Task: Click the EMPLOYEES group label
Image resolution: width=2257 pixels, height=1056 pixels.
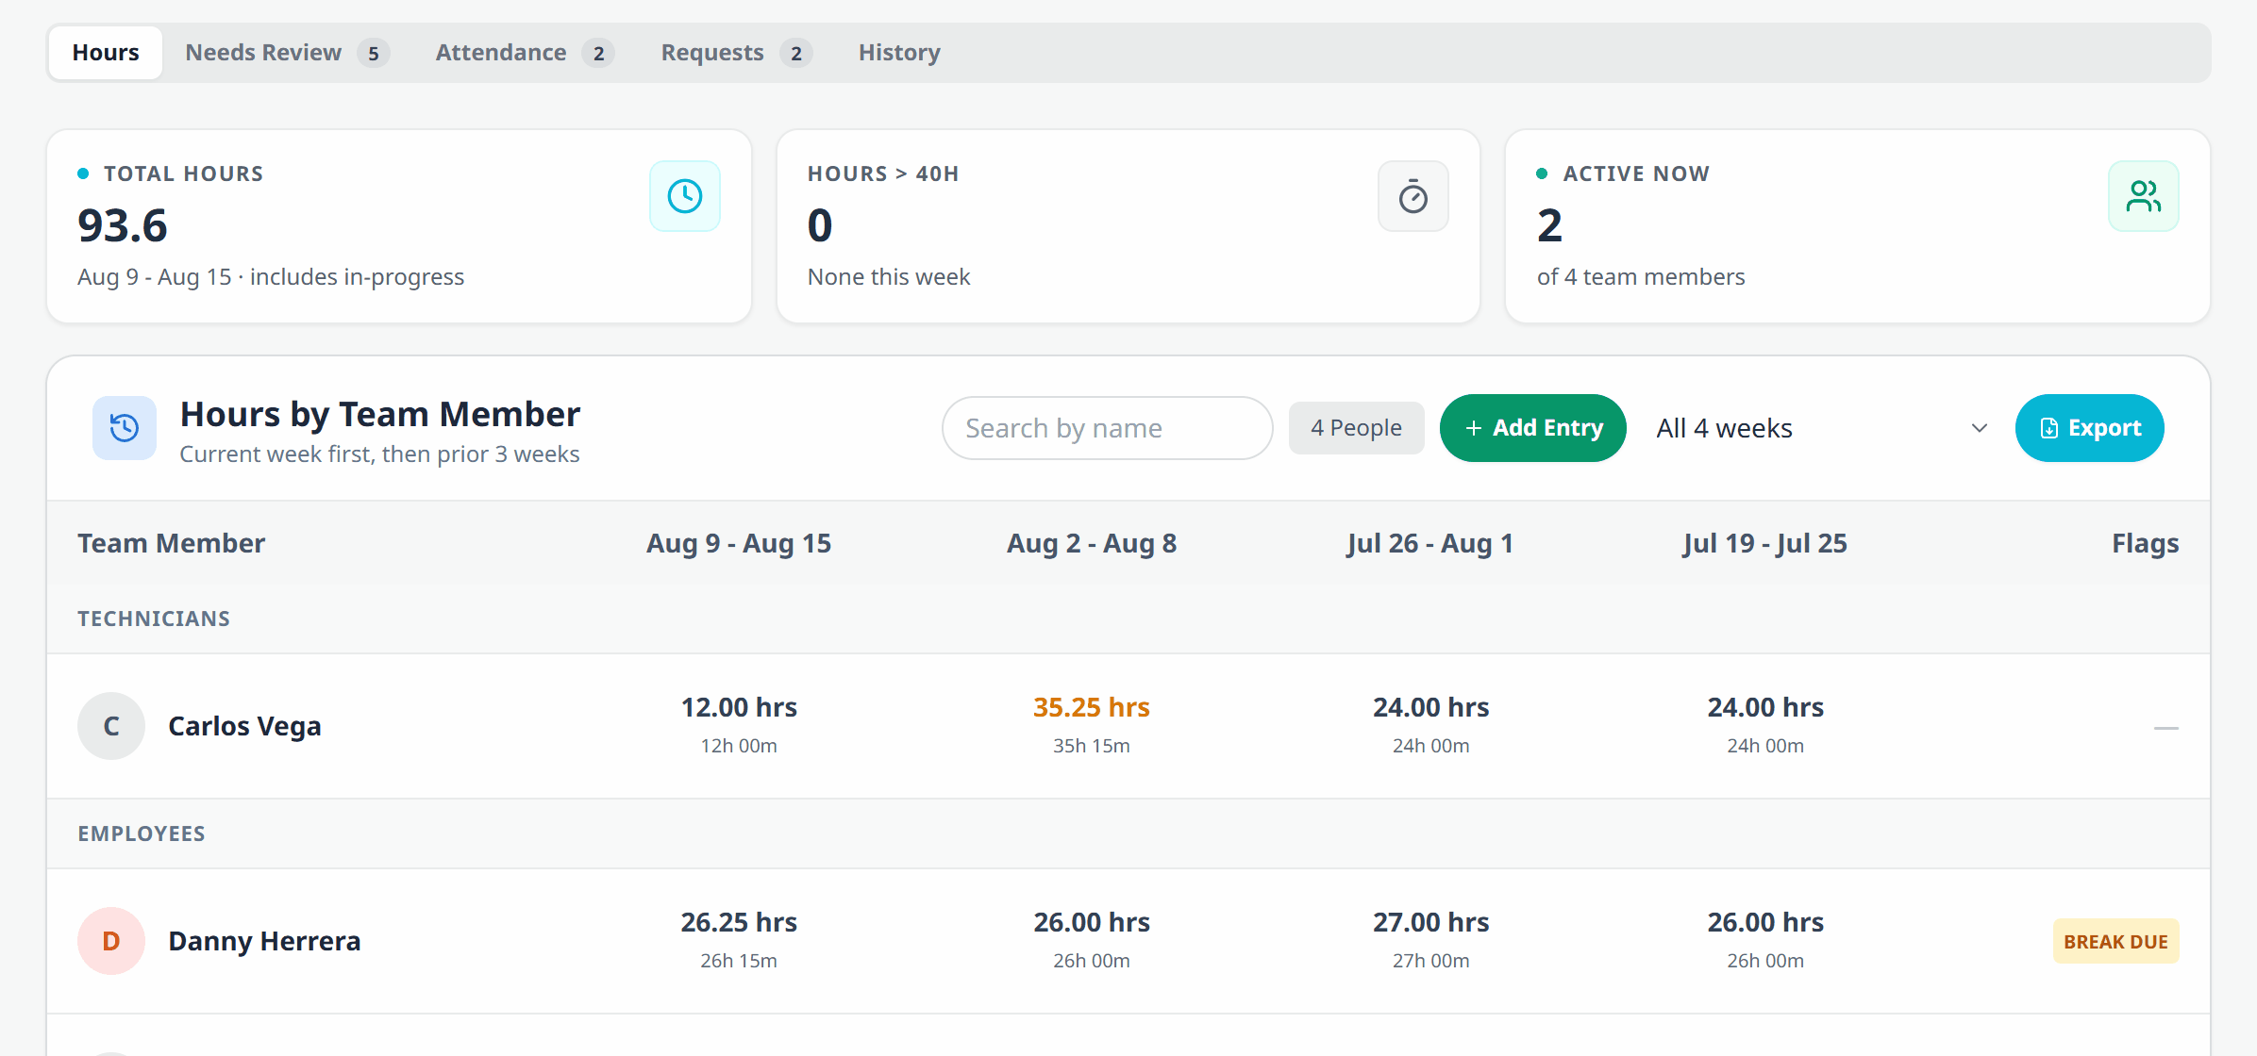Action: pos(142,833)
